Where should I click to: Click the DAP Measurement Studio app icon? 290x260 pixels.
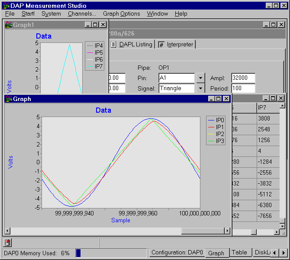pyautogui.click(x=6, y=6)
